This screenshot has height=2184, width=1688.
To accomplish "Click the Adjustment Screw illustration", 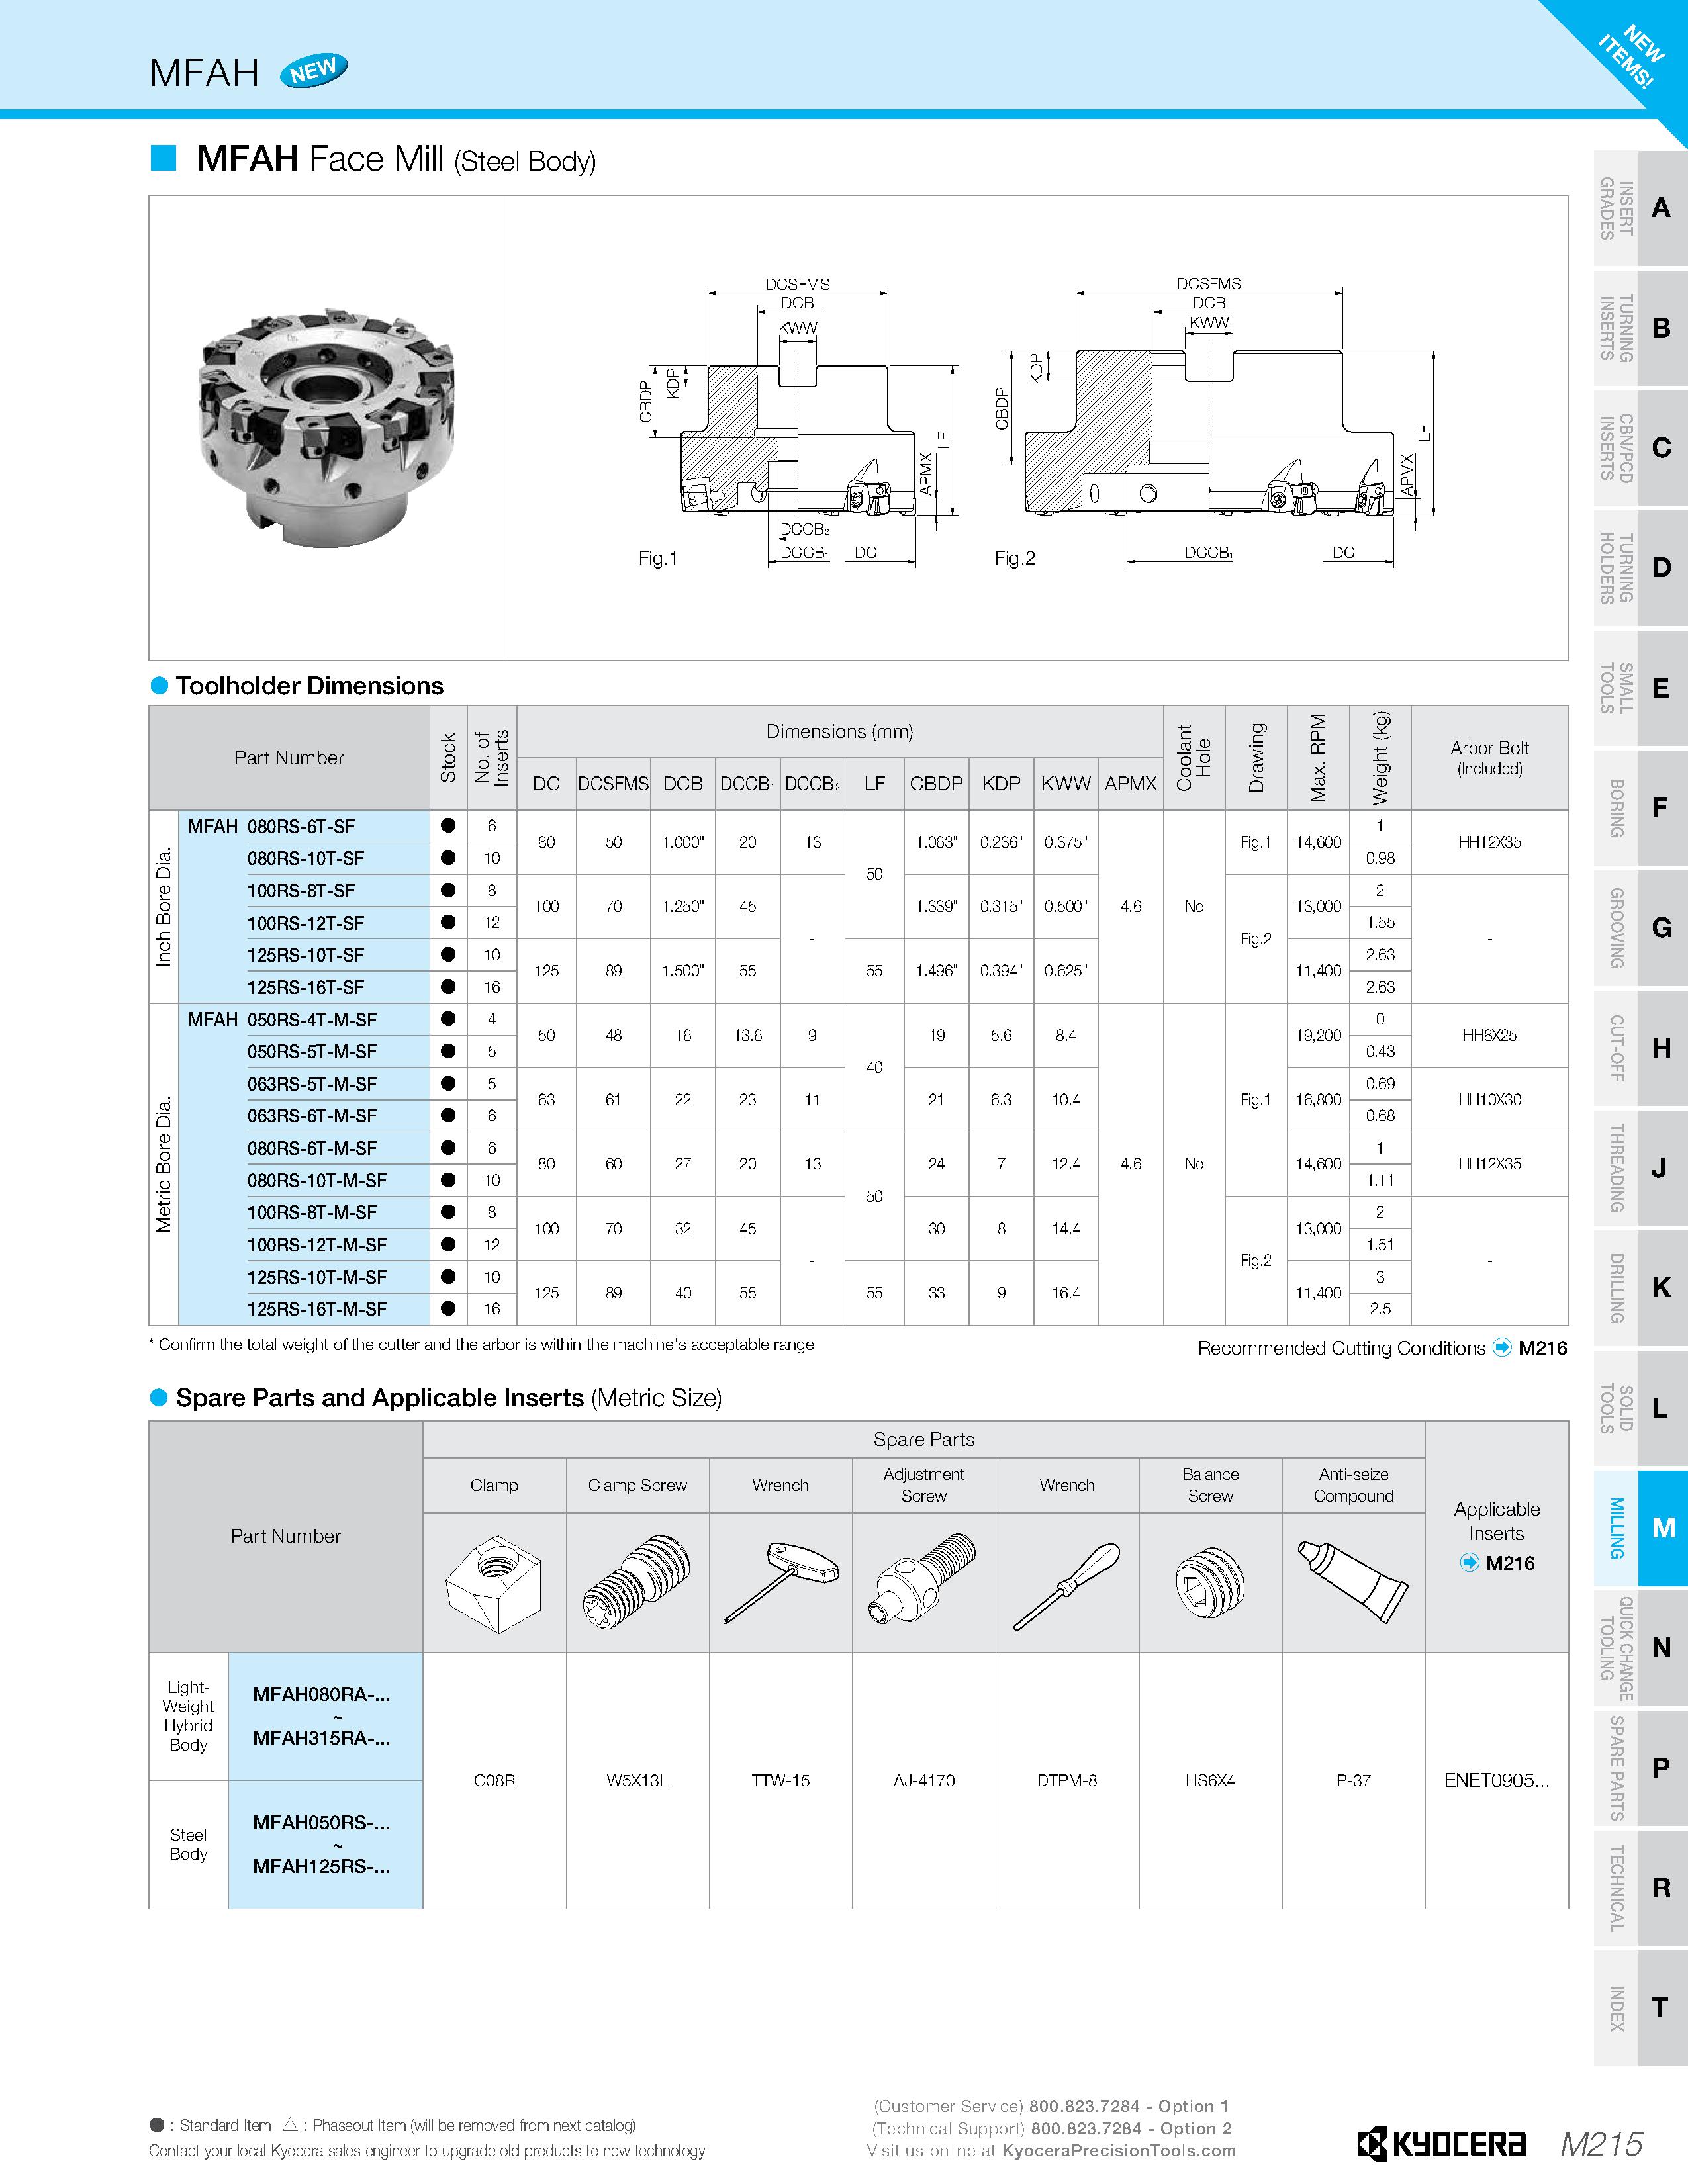I will 923,1580.
